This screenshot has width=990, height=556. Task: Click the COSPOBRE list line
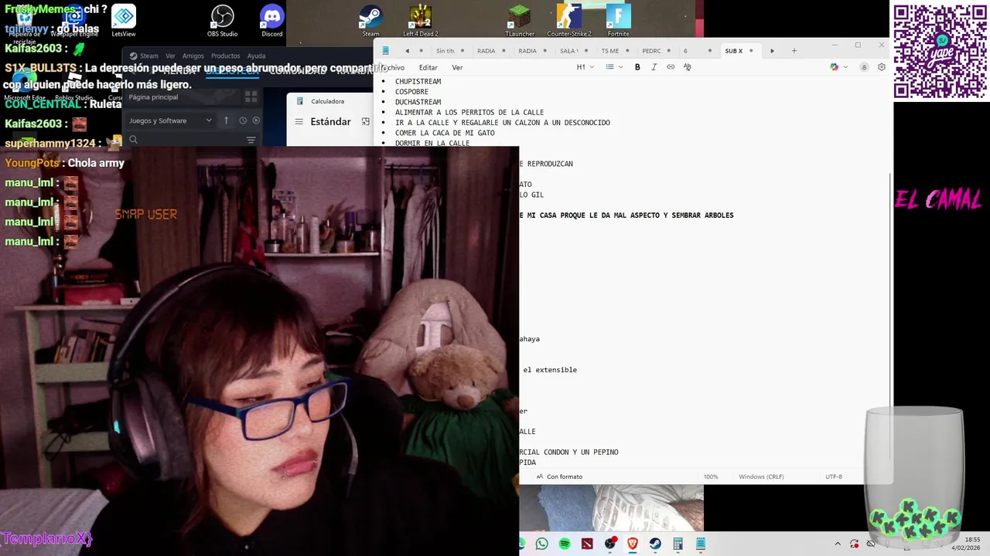(411, 92)
